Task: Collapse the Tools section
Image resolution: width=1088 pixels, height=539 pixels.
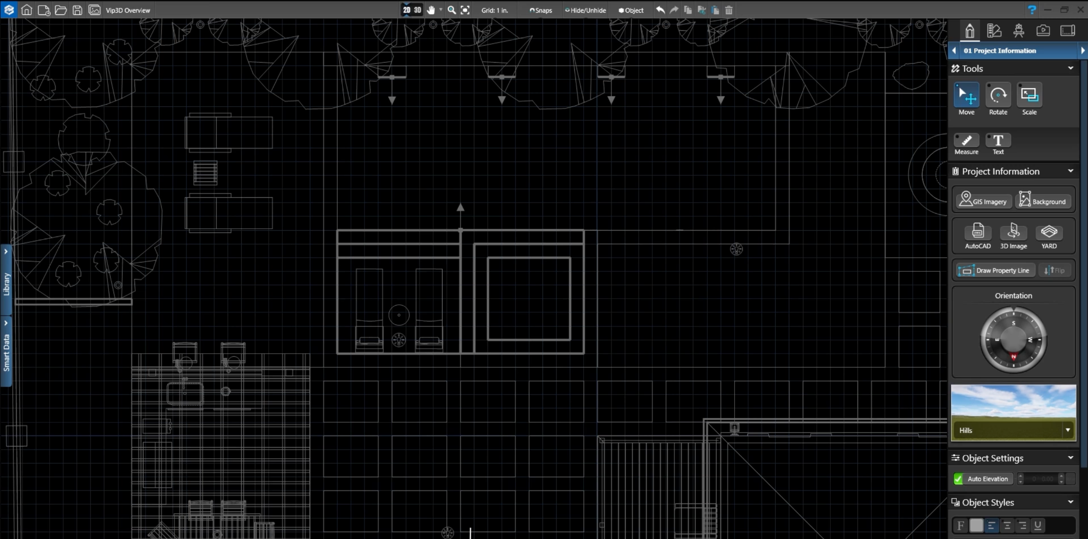Action: (x=1070, y=68)
